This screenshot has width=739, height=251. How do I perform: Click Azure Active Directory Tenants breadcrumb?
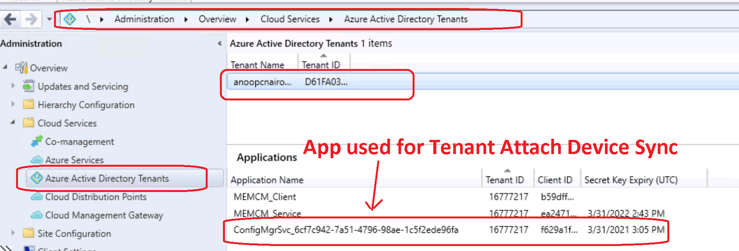pyautogui.click(x=406, y=19)
